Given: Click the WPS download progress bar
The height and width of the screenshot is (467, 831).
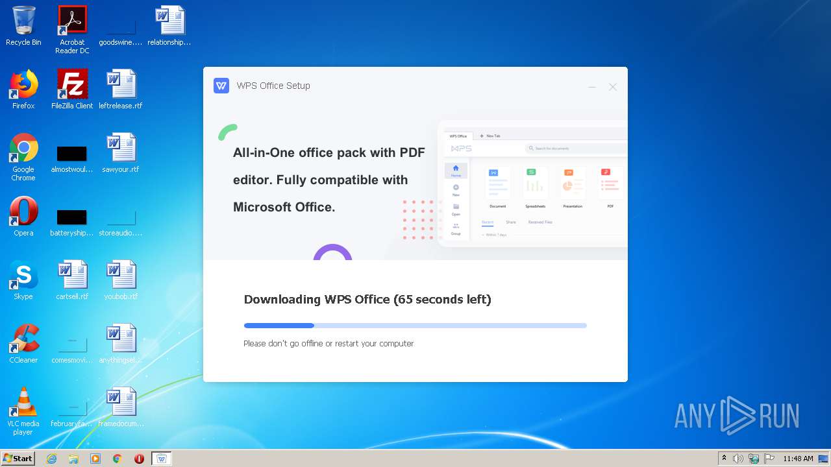Looking at the screenshot, I should [415, 326].
